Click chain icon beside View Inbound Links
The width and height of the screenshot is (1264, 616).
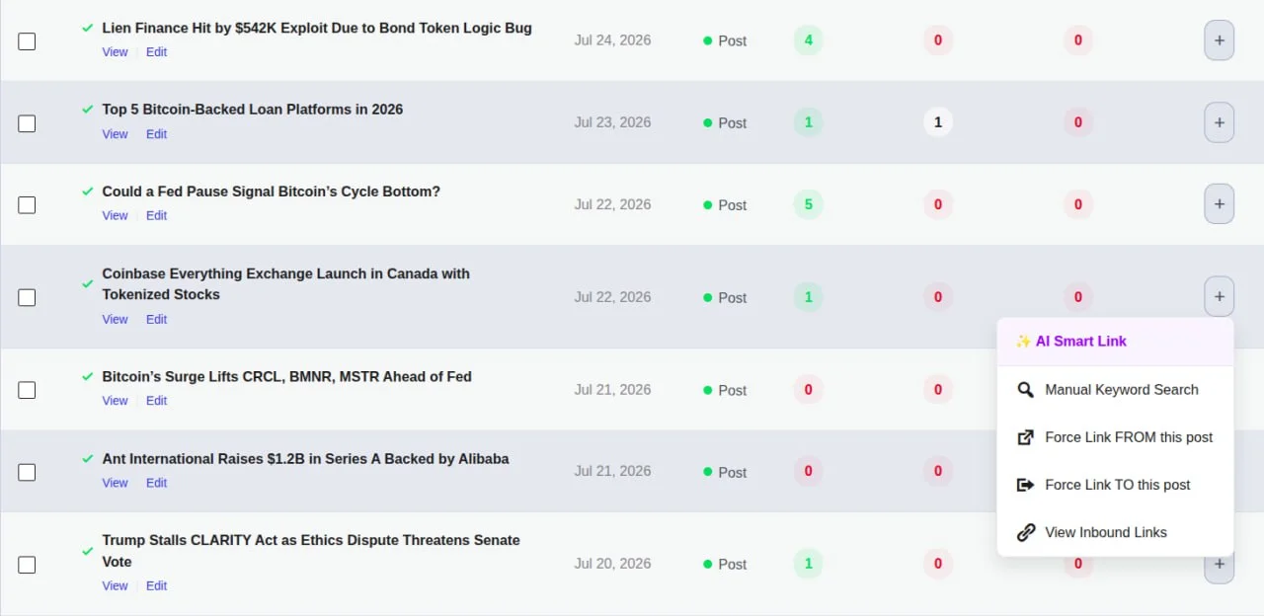[1026, 532]
